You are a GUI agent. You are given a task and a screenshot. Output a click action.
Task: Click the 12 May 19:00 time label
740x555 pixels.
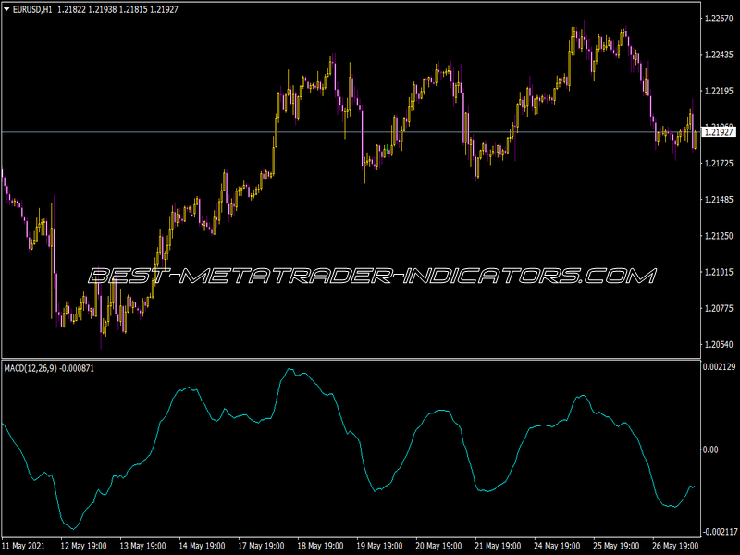click(x=83, y=546)
